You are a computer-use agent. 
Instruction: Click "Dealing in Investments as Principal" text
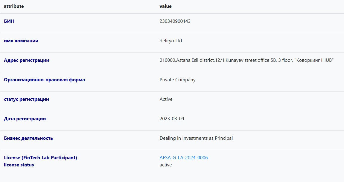[x=196, y=138]
